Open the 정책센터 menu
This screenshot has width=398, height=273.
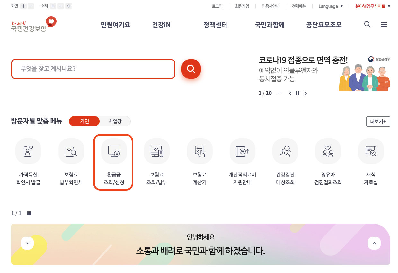tap(215, 25)
